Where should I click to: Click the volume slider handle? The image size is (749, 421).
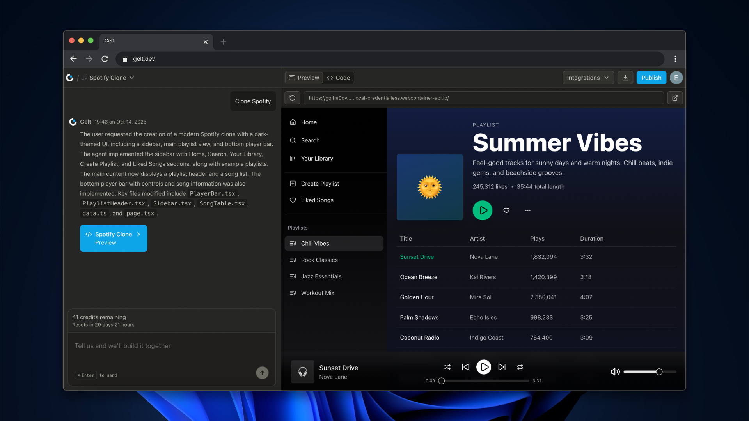pos(659,372)
